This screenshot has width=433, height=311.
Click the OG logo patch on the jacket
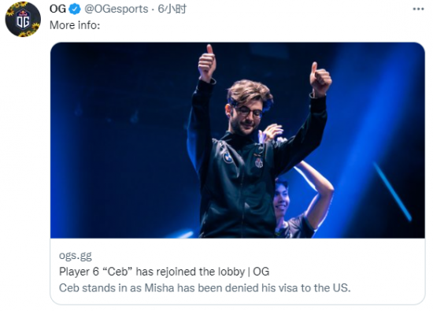click(x=259, y=163)
